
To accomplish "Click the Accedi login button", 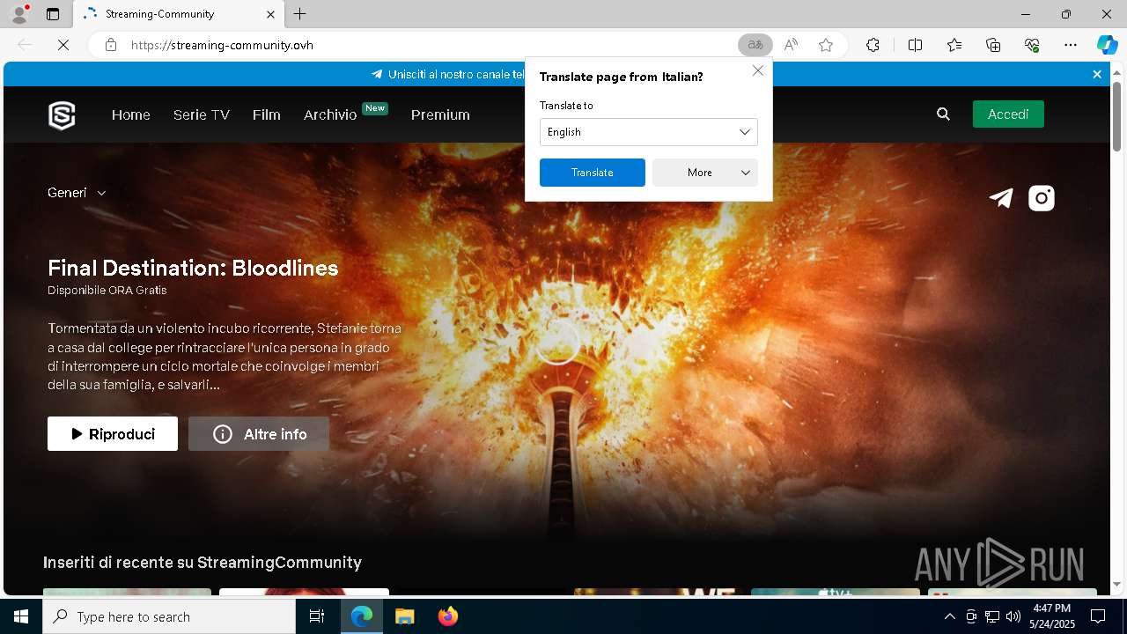I will click(1008, 114).
